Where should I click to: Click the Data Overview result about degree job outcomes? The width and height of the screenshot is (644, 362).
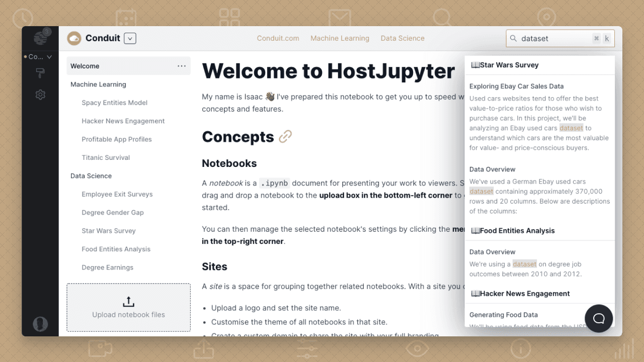coord(539,263)
